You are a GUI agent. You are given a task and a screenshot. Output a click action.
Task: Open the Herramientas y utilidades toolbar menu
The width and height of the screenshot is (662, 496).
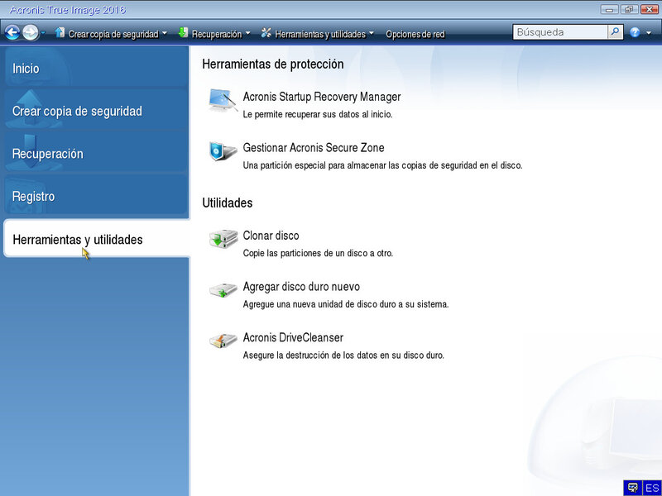[x=320, y=34]
